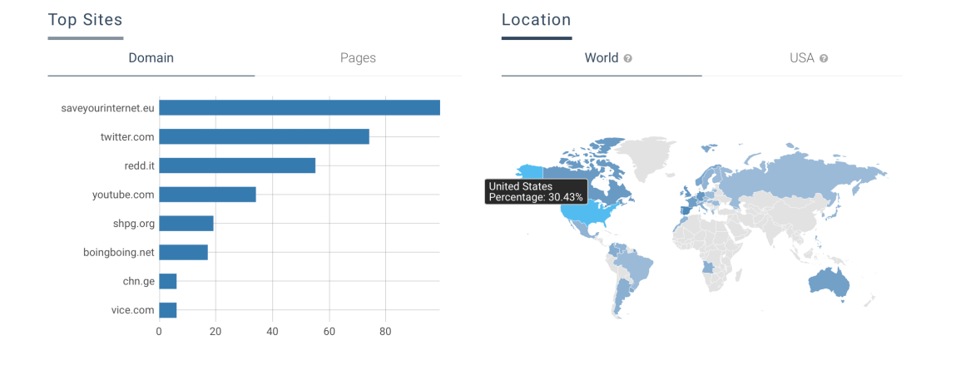Click the boingboing.net bar
This screenshot has height=375, width=961.
click(183, 252)
